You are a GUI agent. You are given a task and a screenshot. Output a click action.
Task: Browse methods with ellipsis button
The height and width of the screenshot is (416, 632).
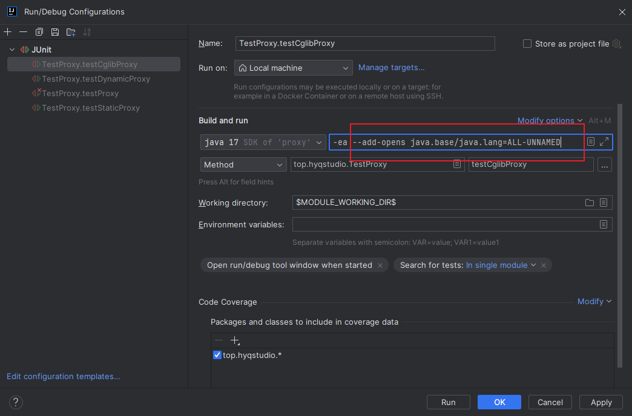(605, 164)
